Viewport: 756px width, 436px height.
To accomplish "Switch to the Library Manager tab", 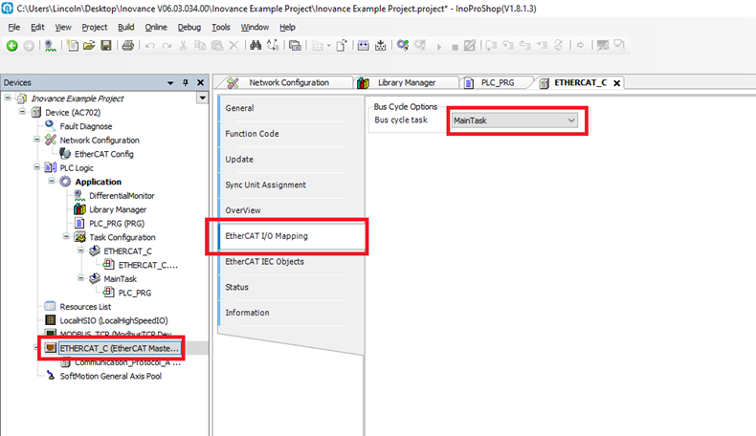I will 406,83.
